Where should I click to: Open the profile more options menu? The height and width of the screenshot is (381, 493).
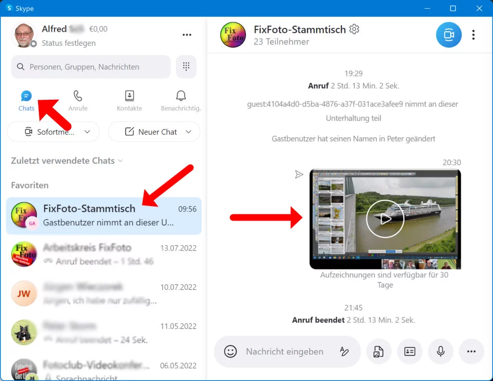point(187,35)
